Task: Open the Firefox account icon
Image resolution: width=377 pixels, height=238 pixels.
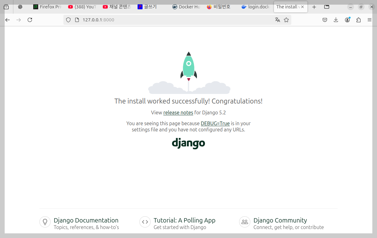Action: 347,20
